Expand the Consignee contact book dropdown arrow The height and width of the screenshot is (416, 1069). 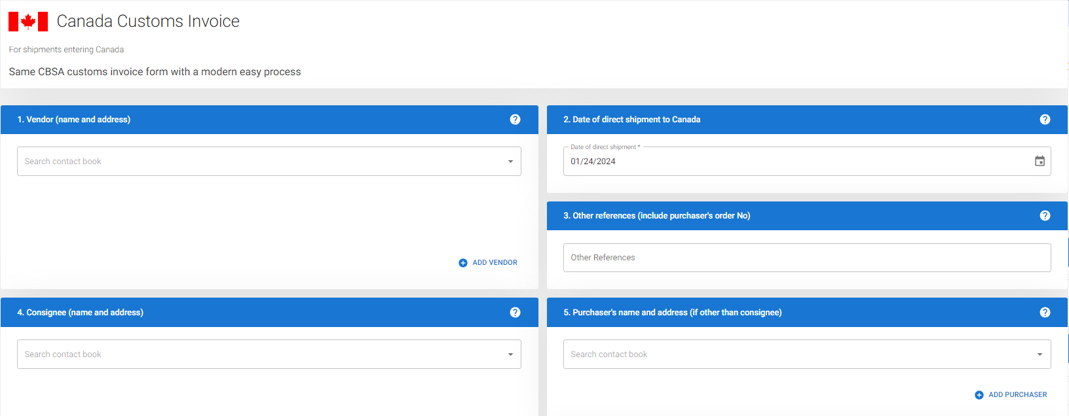[510, 355]
